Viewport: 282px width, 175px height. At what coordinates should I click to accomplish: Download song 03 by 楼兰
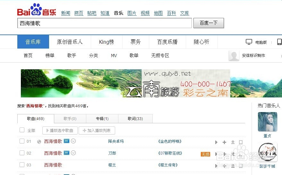(x=233, y=166)
